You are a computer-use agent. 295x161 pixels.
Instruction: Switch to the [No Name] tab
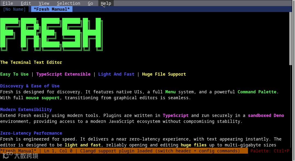click(14, 9)
